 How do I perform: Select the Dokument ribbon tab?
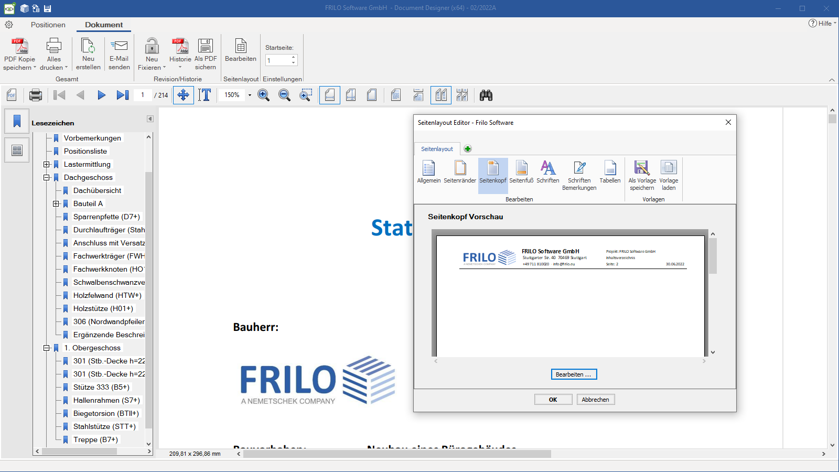point(104,25)
